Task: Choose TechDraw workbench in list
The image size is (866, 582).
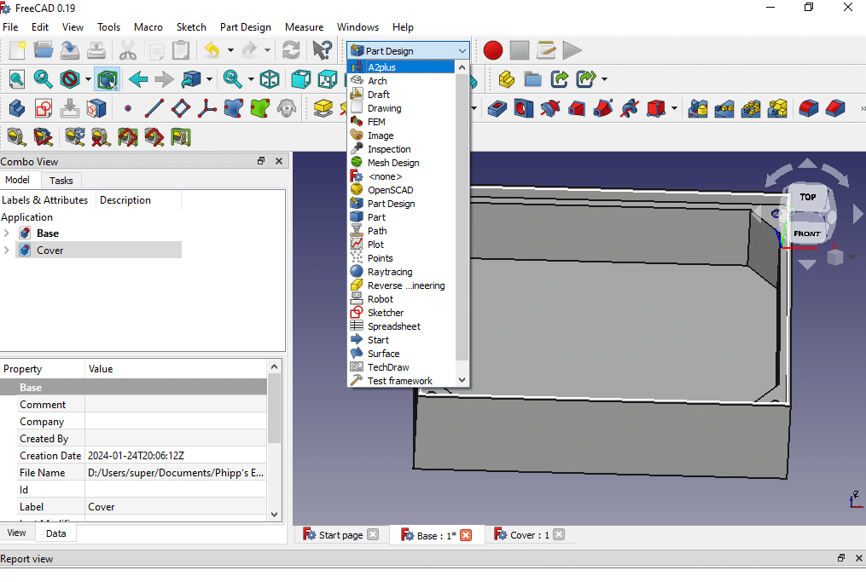Action: coord(401,367)
